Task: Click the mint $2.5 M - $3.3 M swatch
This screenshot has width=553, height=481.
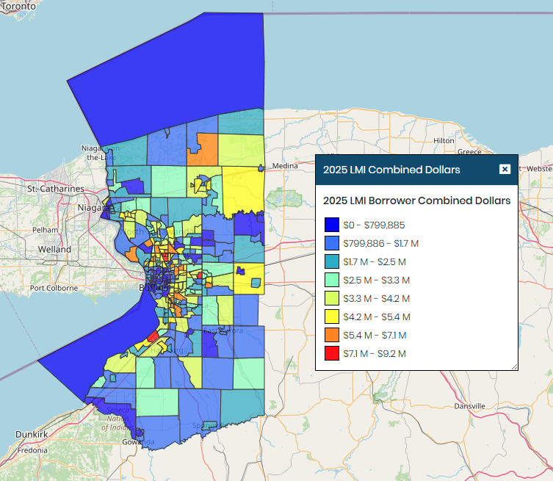Action: pos(331,280)
